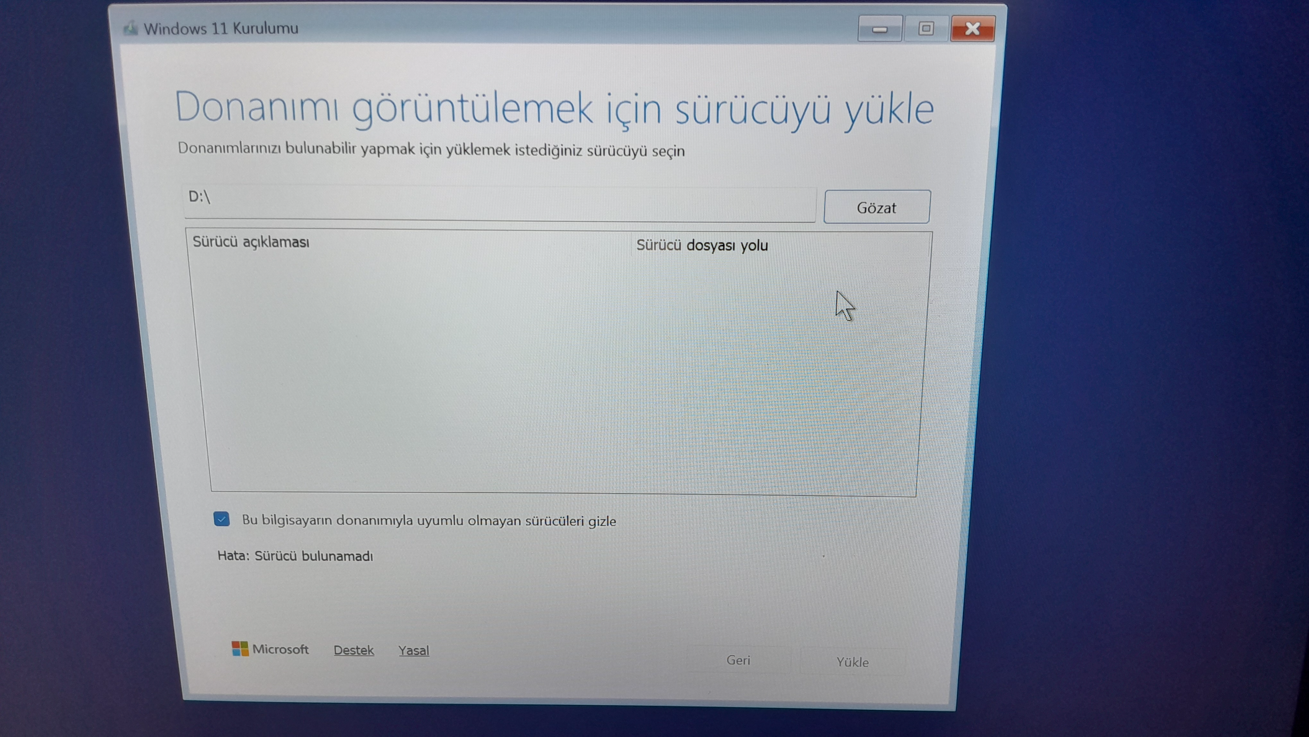Open the Yasal legal link
The image size is (1309, 737).
[x=414, y=651]
